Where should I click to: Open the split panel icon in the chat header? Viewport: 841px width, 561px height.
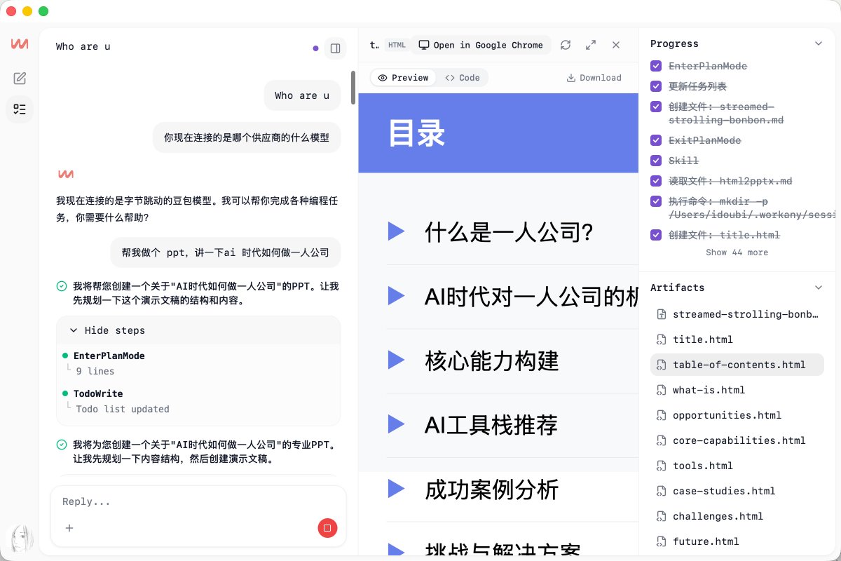(335, 48)
